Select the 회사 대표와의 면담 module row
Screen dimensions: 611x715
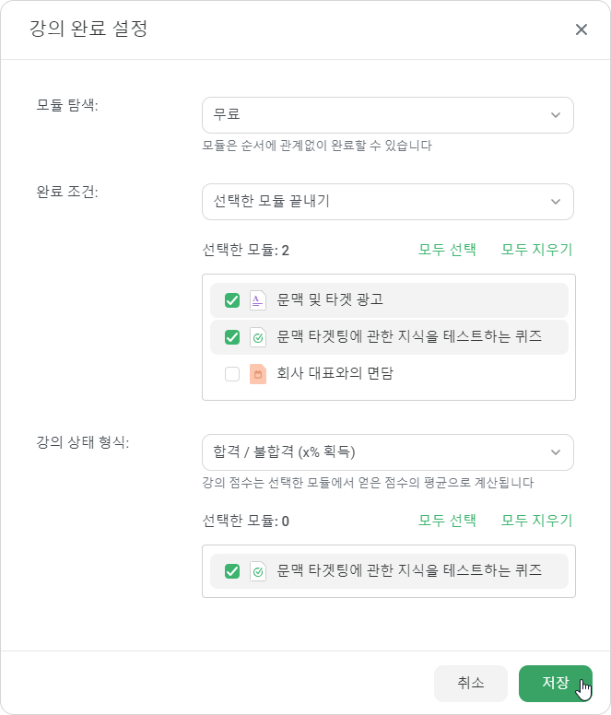pos(389,374)
